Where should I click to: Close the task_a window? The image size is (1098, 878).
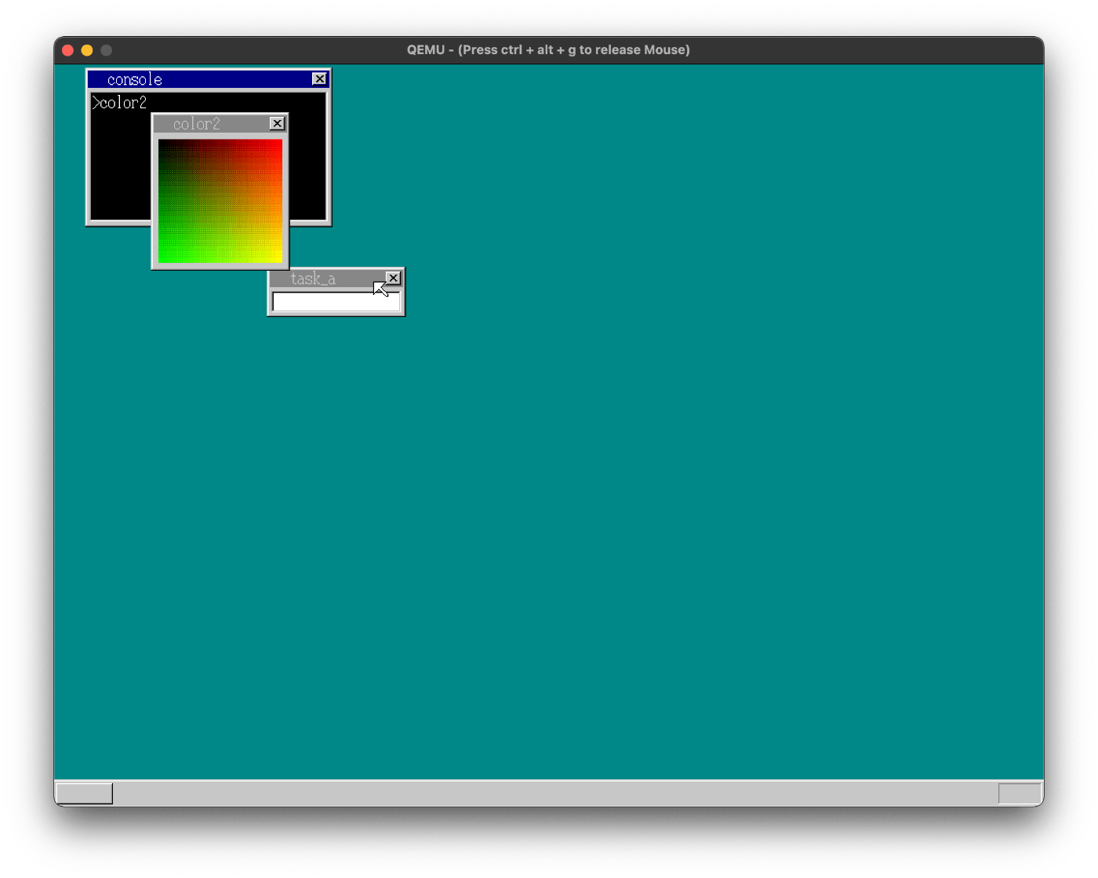pyautogui.click(x=393, y=279)
